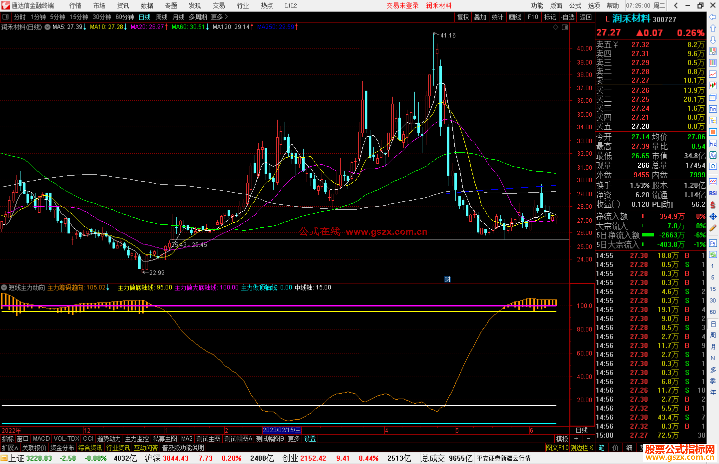Toggle the MA indicator settings circle
This screenshot has height=464, width=719.
click(x=48, y=27)
